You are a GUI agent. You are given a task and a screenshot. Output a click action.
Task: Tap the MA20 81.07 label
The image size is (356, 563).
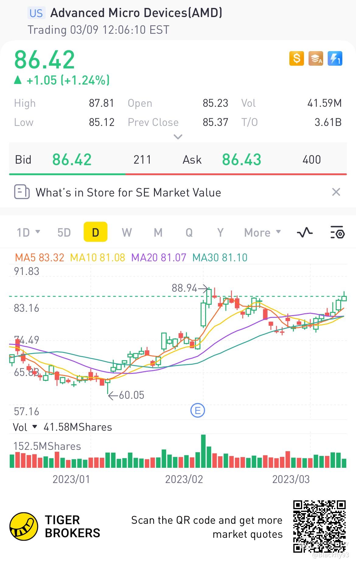click(x=159, y=258)
